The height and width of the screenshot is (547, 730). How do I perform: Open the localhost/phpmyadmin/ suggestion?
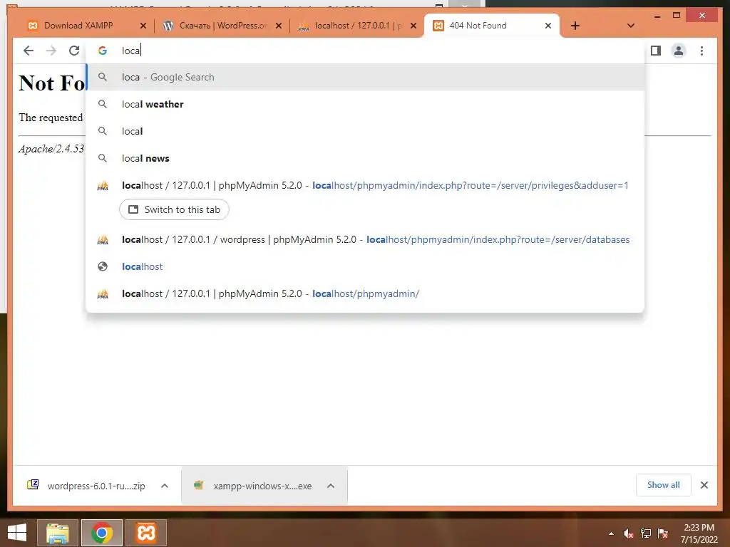(x=366, y=293)
